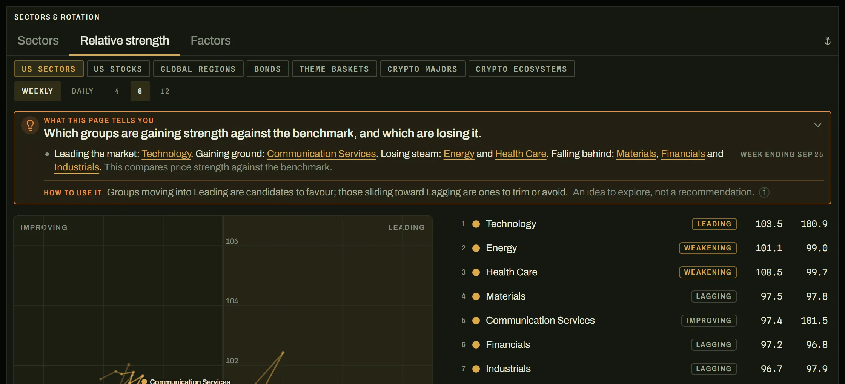Choose the Crypto Ecosystems filter

click(x=521, y=69)
